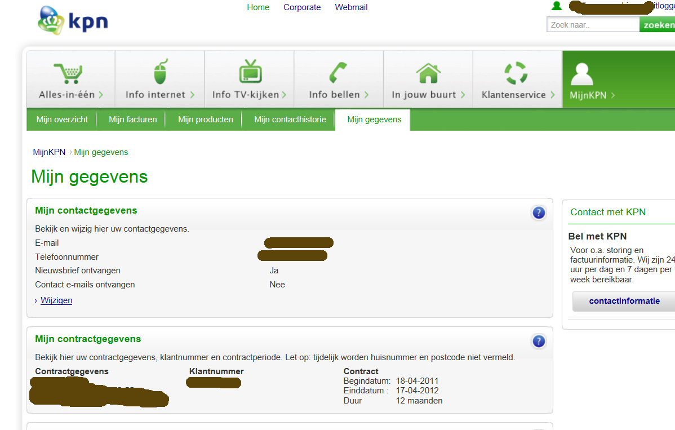675x430 pixels.
Task: Switch to Mijn overzicht tab
Action: tap(62, 119)
